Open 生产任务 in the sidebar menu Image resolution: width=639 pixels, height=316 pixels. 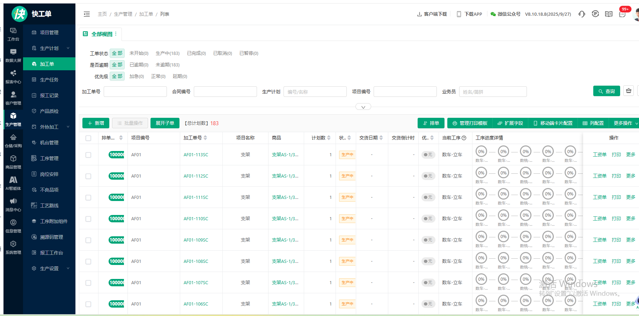pyautogui.click(x=49, y=80)
